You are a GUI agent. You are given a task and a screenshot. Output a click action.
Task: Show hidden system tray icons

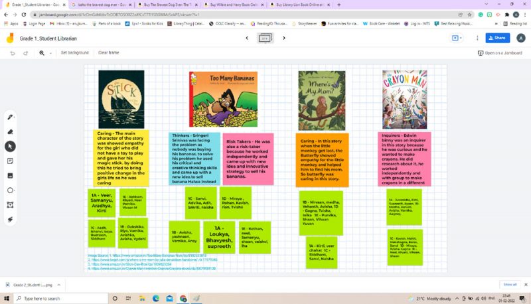[457, 299]
